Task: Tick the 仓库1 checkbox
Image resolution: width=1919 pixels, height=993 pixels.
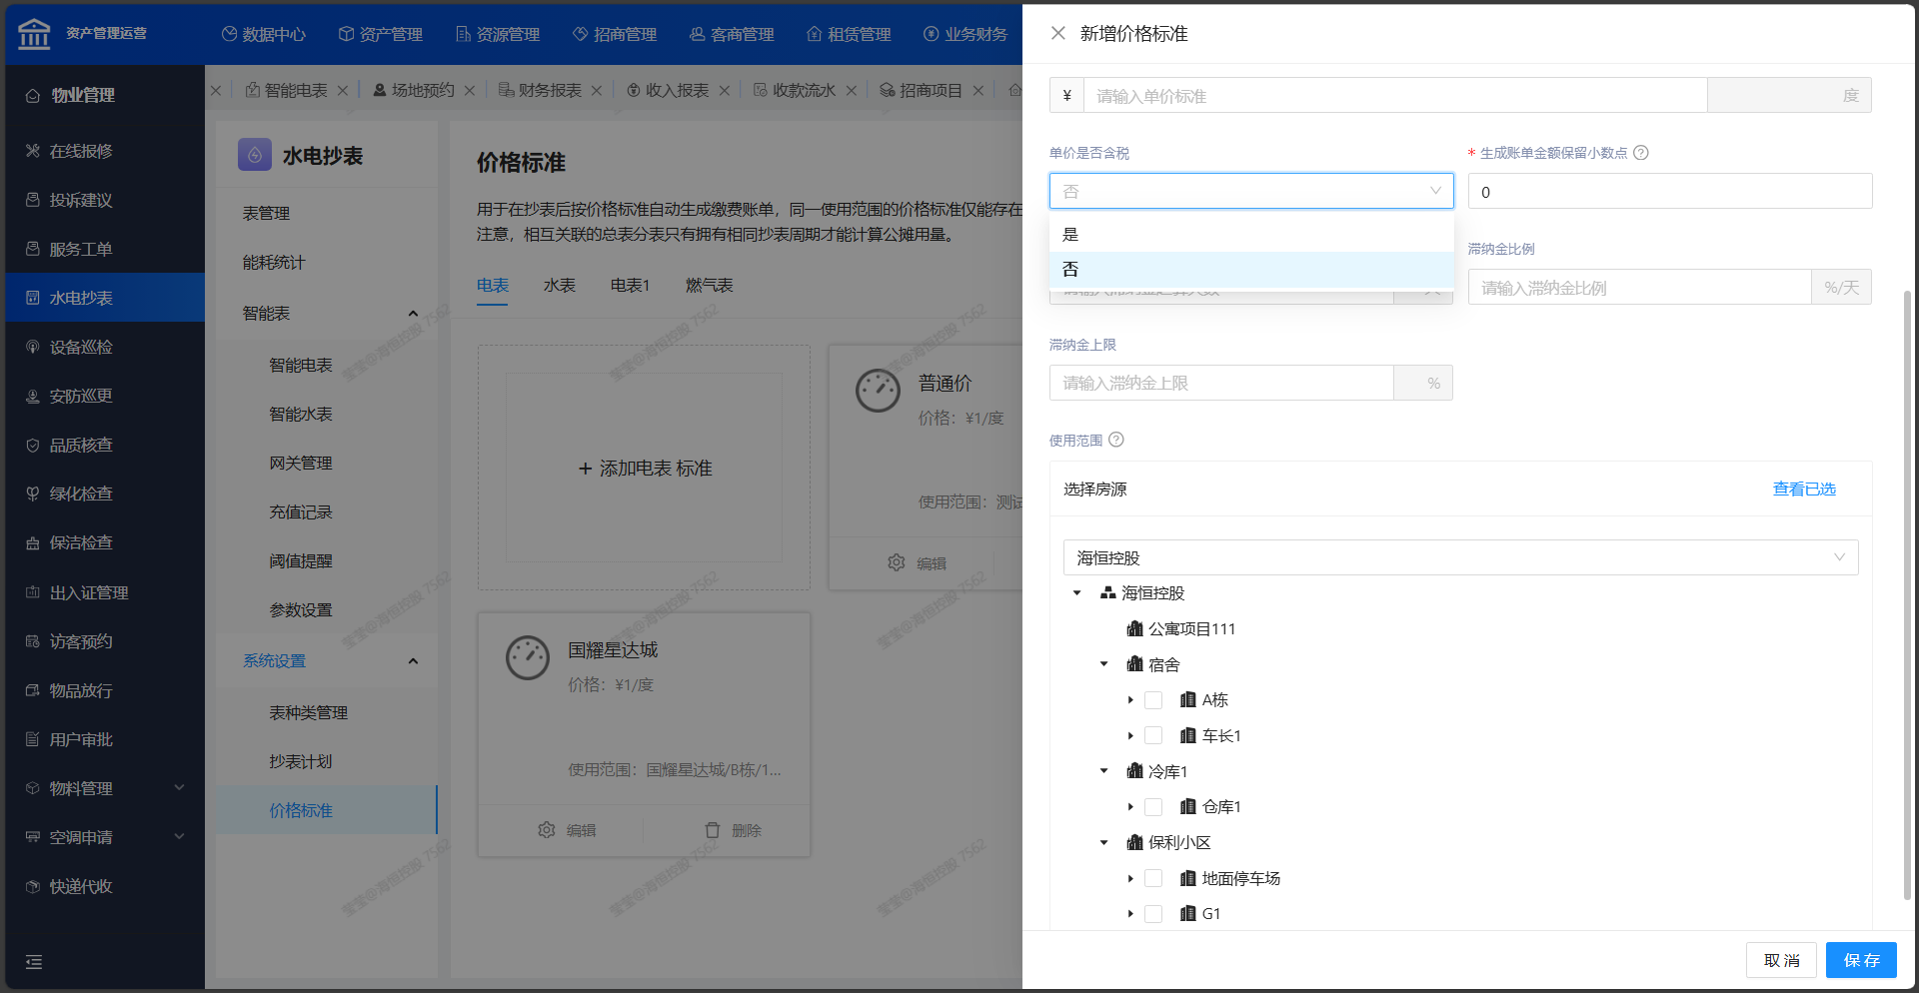Action: [x=1153, y=807]
